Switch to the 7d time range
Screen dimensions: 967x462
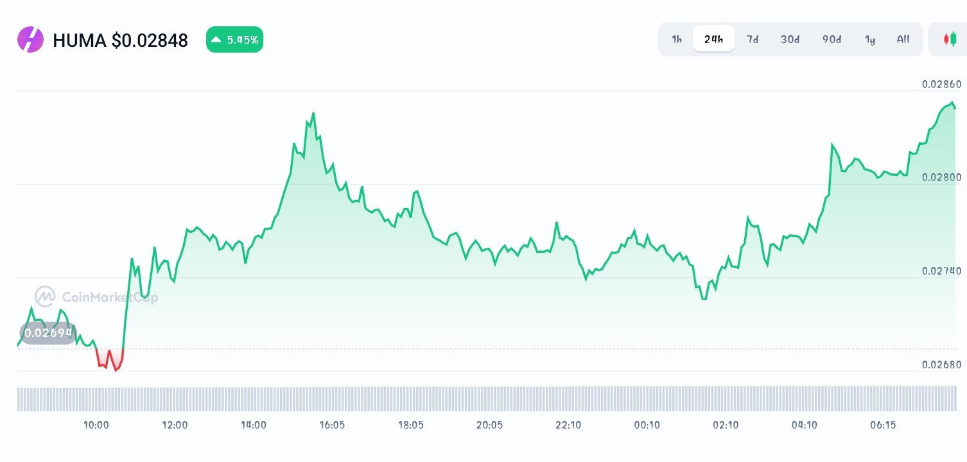coord(753,39)
